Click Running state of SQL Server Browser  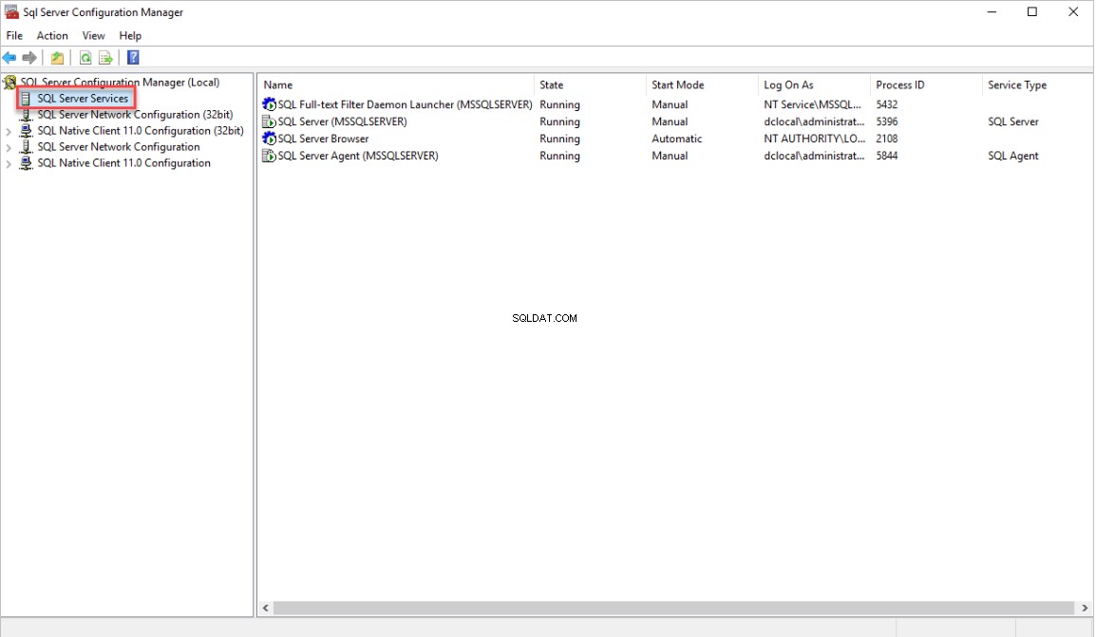559,139
